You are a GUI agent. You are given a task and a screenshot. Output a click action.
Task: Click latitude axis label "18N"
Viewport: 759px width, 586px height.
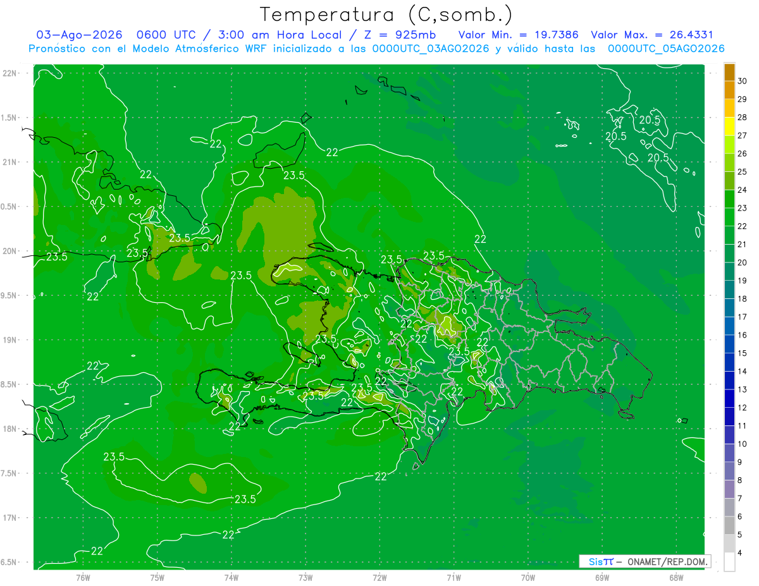[11, 429]
